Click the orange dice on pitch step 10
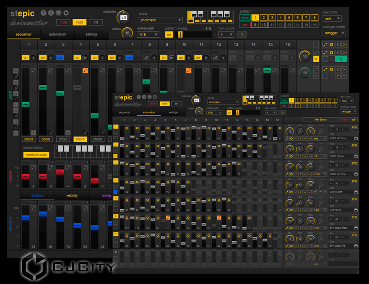 pos(189,70)
